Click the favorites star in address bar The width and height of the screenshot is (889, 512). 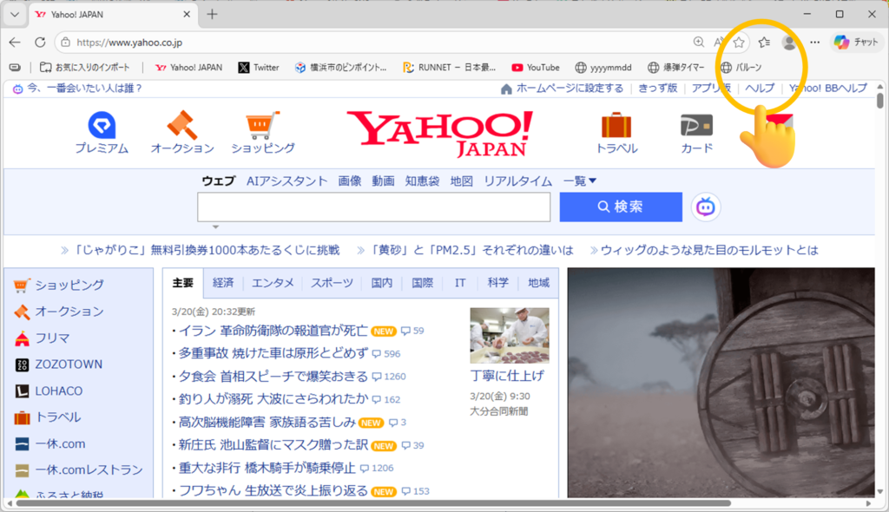(739, 43)
